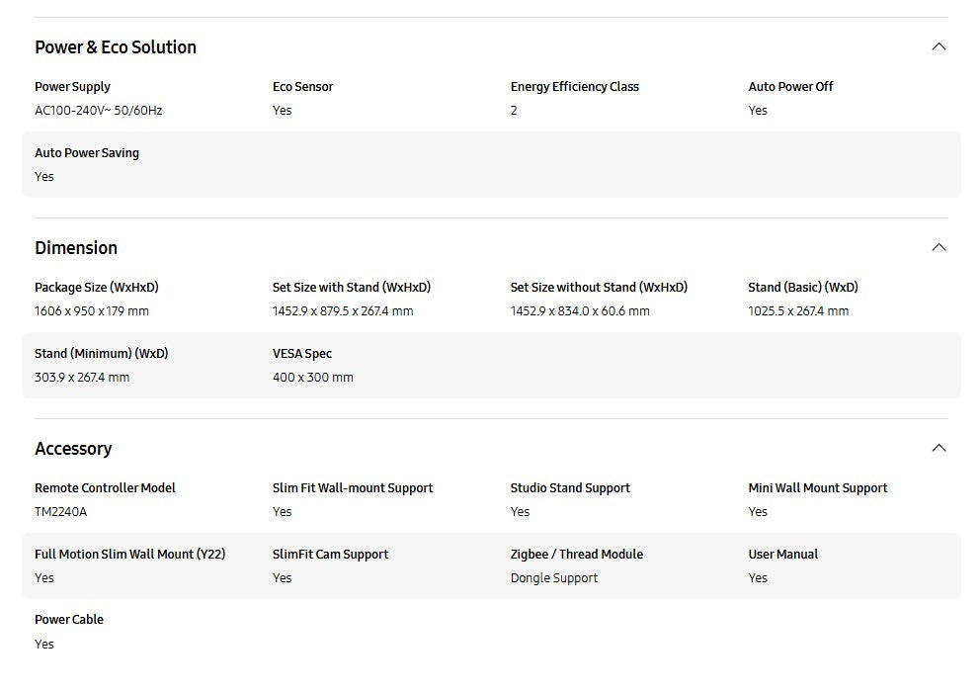Click the Slim Fit Wall-mount Support label
Viewport: 980px width, 693px height.
pos(353,488)
